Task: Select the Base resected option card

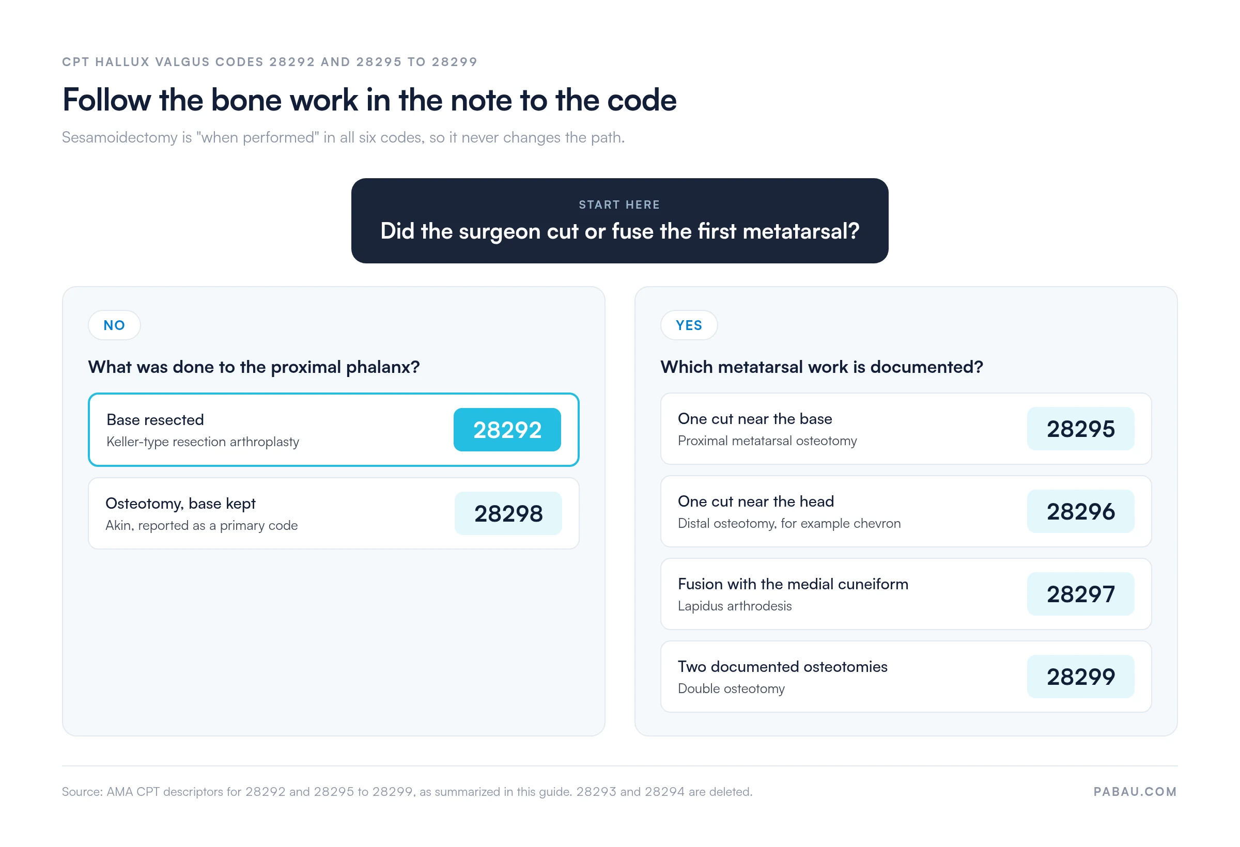Action: [333, 430]
